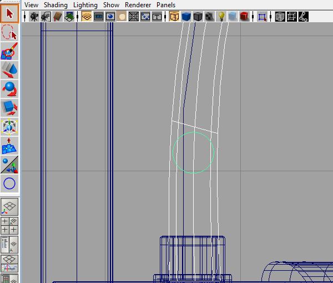Click the last-used tool blue circle icon
The width and height of the screenshot is (333, 283).
point(9,183)
